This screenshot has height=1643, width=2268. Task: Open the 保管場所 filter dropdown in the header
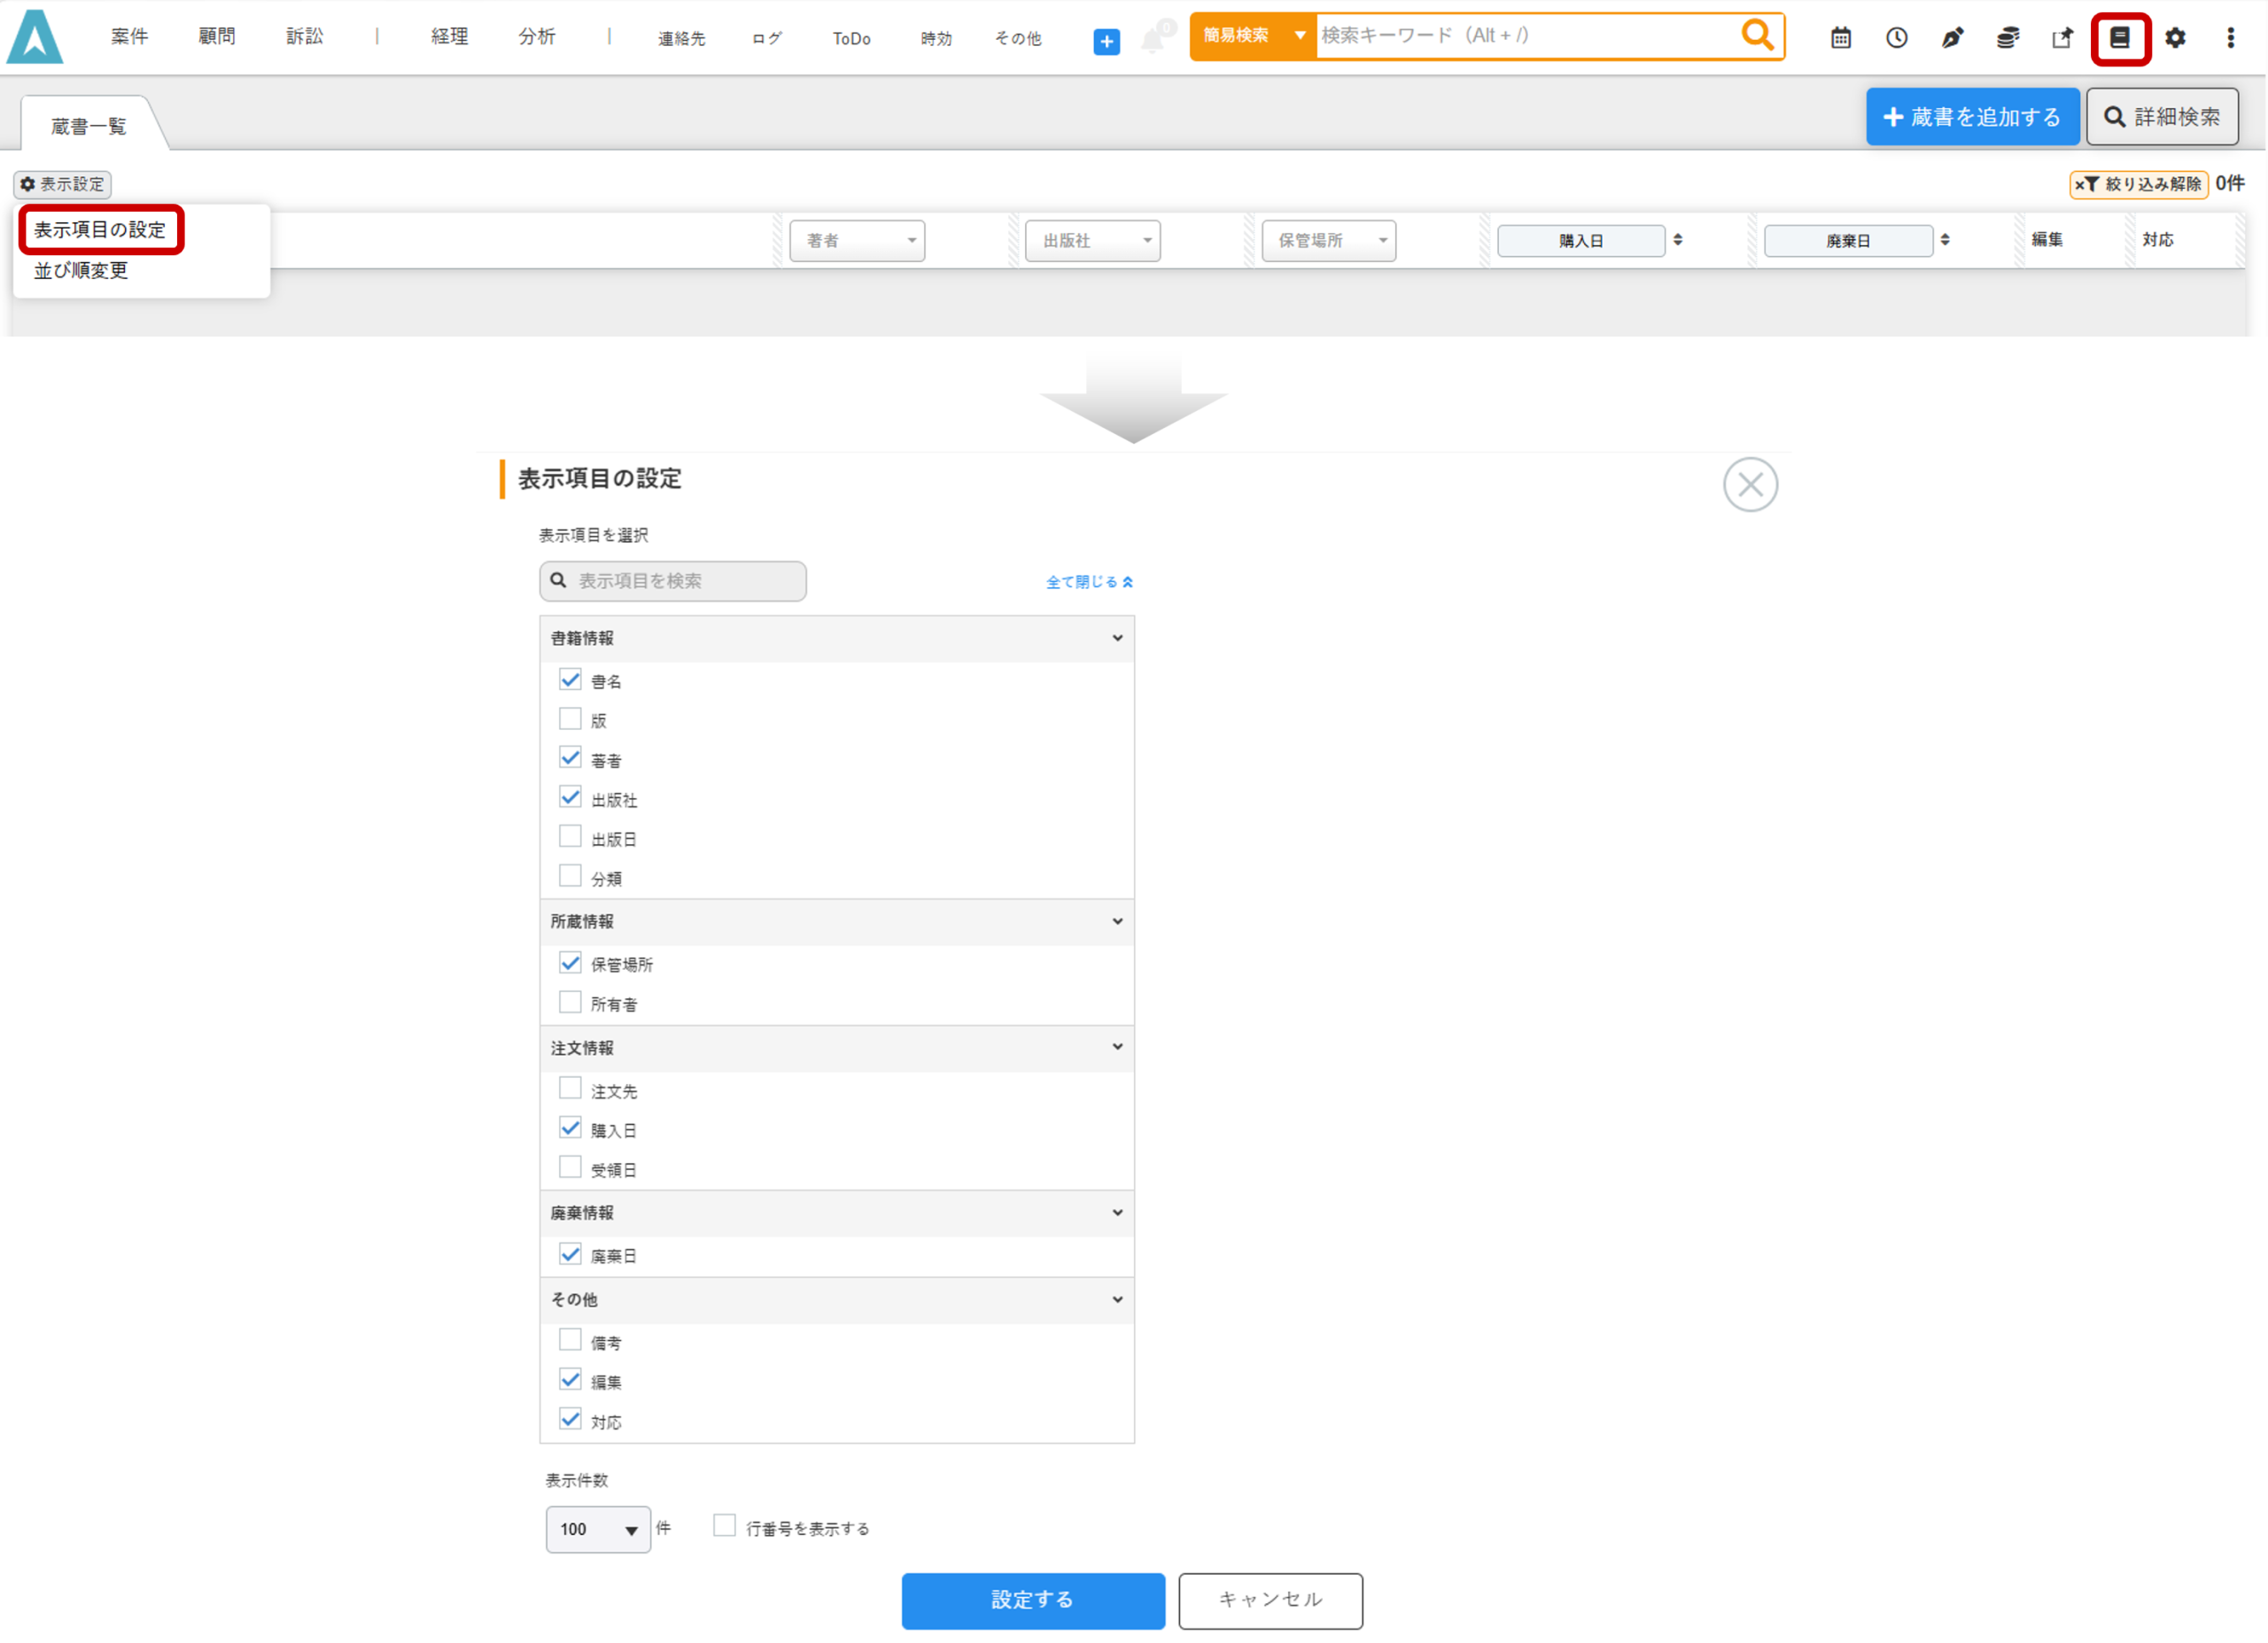coord(1329,241)
